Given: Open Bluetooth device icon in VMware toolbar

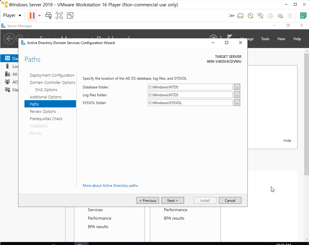Looking at the screenshot, I should pos(290,16).
